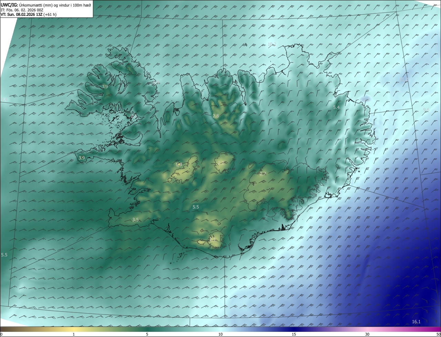Click the '5.5' value on the map's western edge
Screen dimensions: 441x337
(4, 255)
